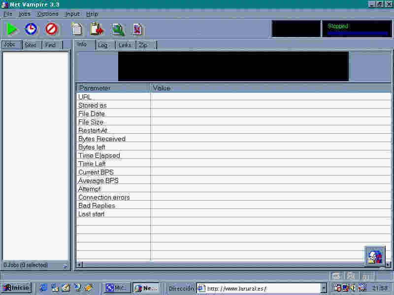The width and height of the screenshot is (394, 295).
Task: Click the 'Average BPS' parameter row
Action: point(233,180)
